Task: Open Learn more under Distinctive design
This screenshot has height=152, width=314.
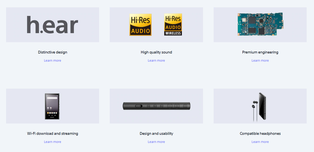Action: pyautogui.click(x=53, y=61)
